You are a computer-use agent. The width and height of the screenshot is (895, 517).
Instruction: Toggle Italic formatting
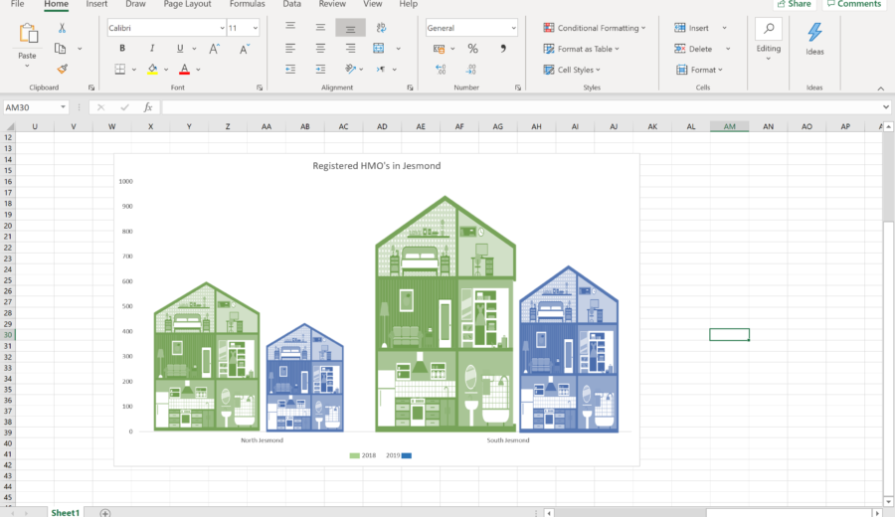[151, 48]
